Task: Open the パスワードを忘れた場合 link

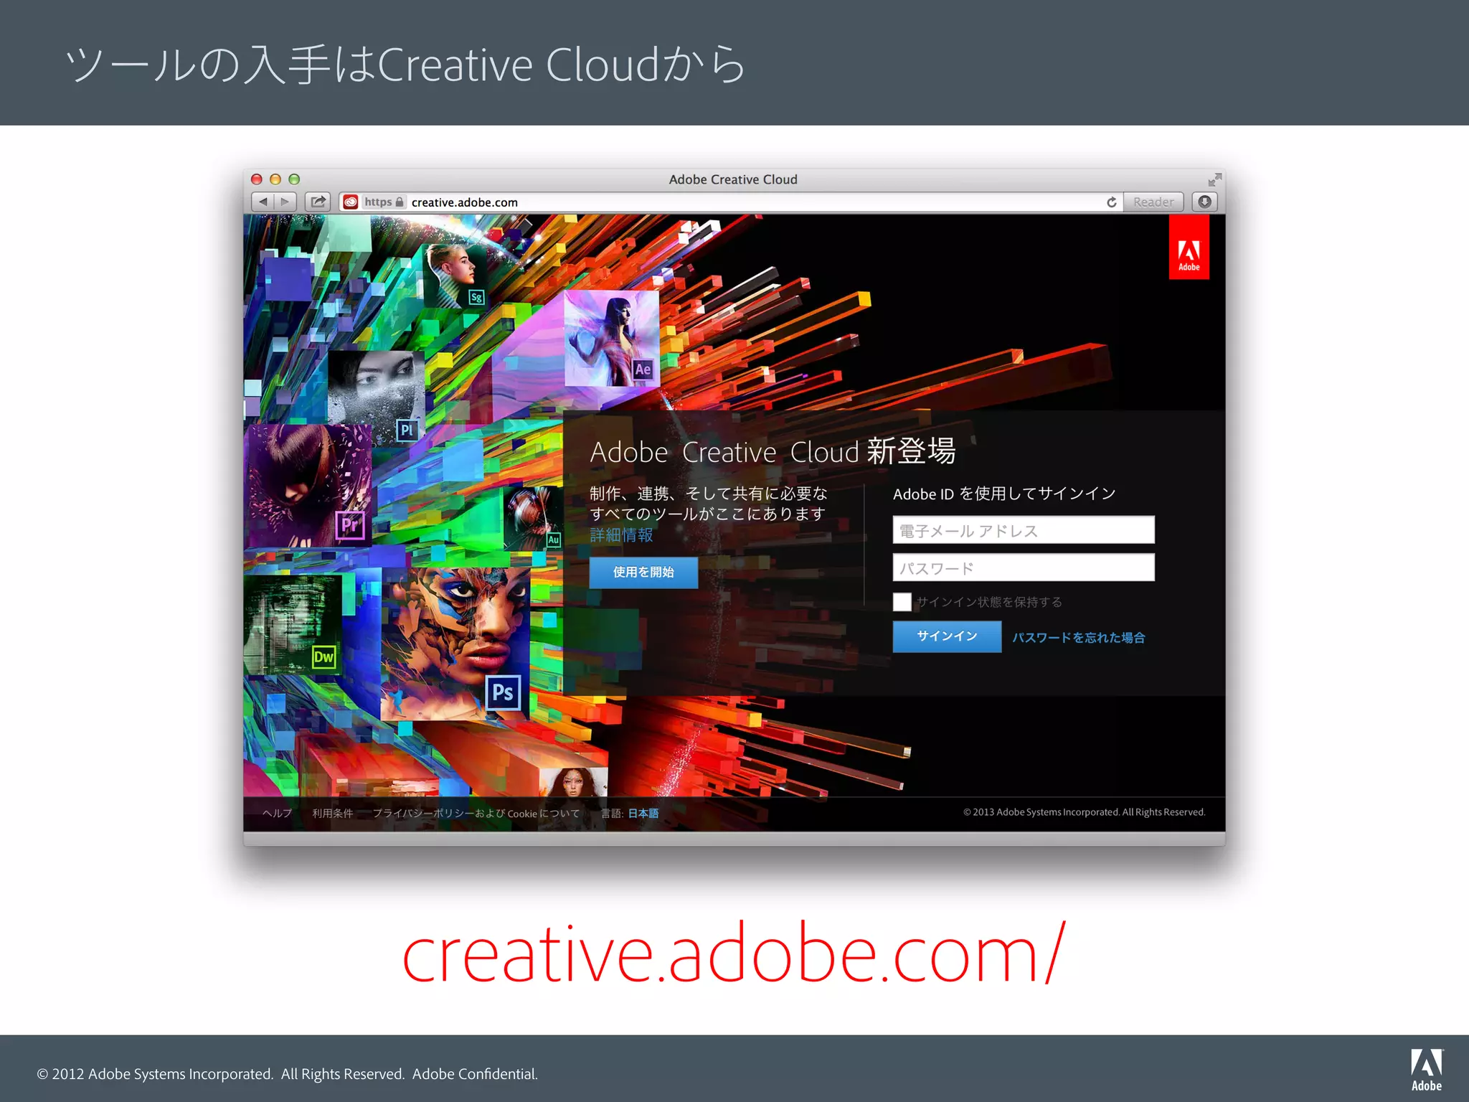Action: tap(1078, 637)
